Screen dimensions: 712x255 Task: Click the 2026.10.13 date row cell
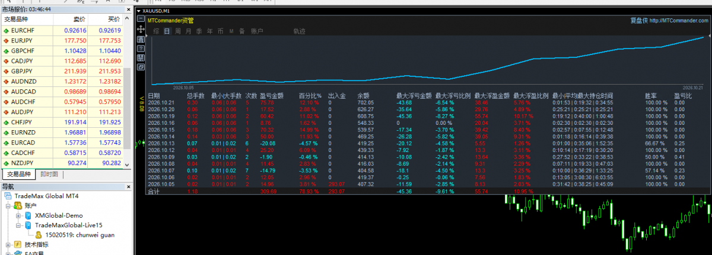[161, 143]
